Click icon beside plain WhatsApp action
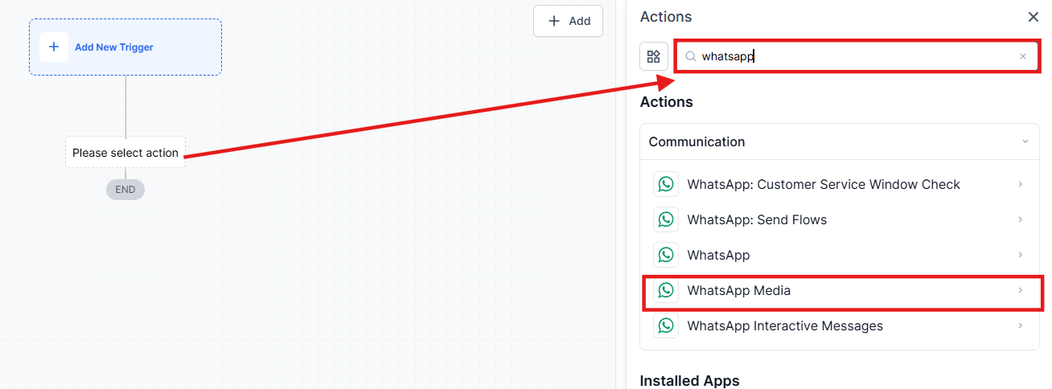Image resolution: width=1052 pixels, height=389 pixels. click(x=666, y=255)
